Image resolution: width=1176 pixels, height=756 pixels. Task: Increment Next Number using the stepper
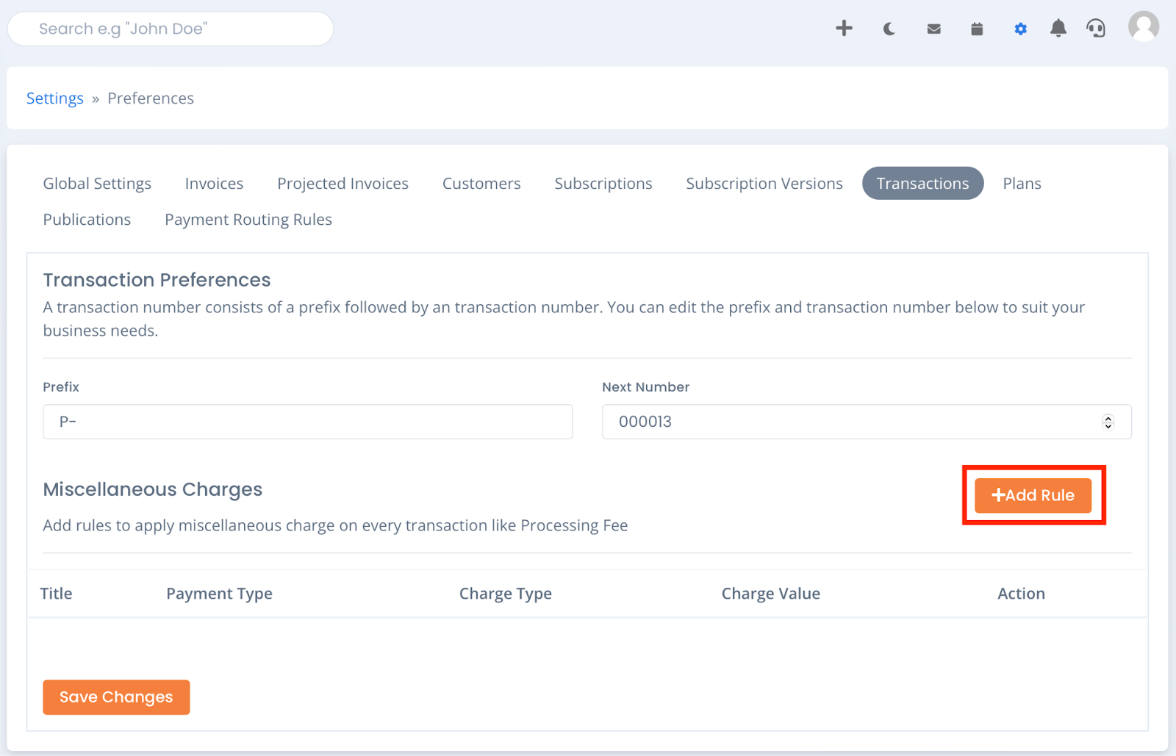1108,418
